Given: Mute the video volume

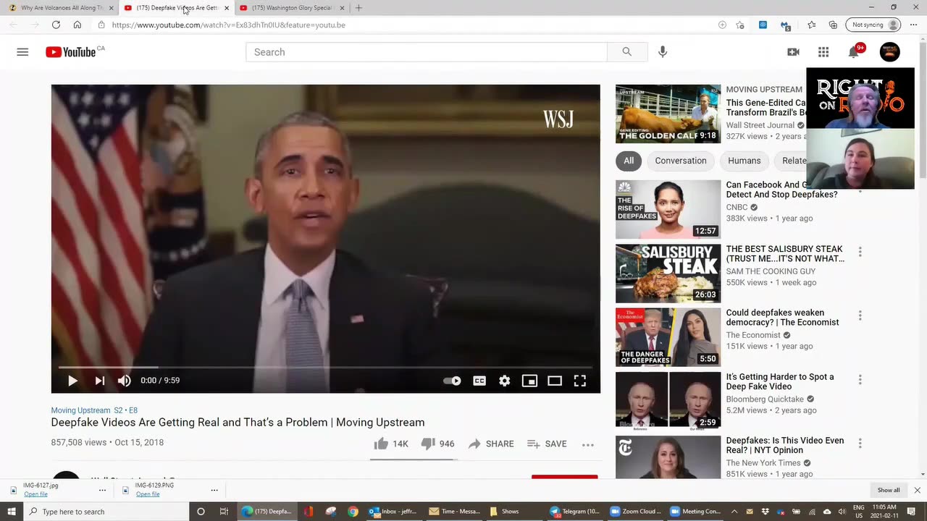Looking at the screenshot, I should [x=125, y=381].
